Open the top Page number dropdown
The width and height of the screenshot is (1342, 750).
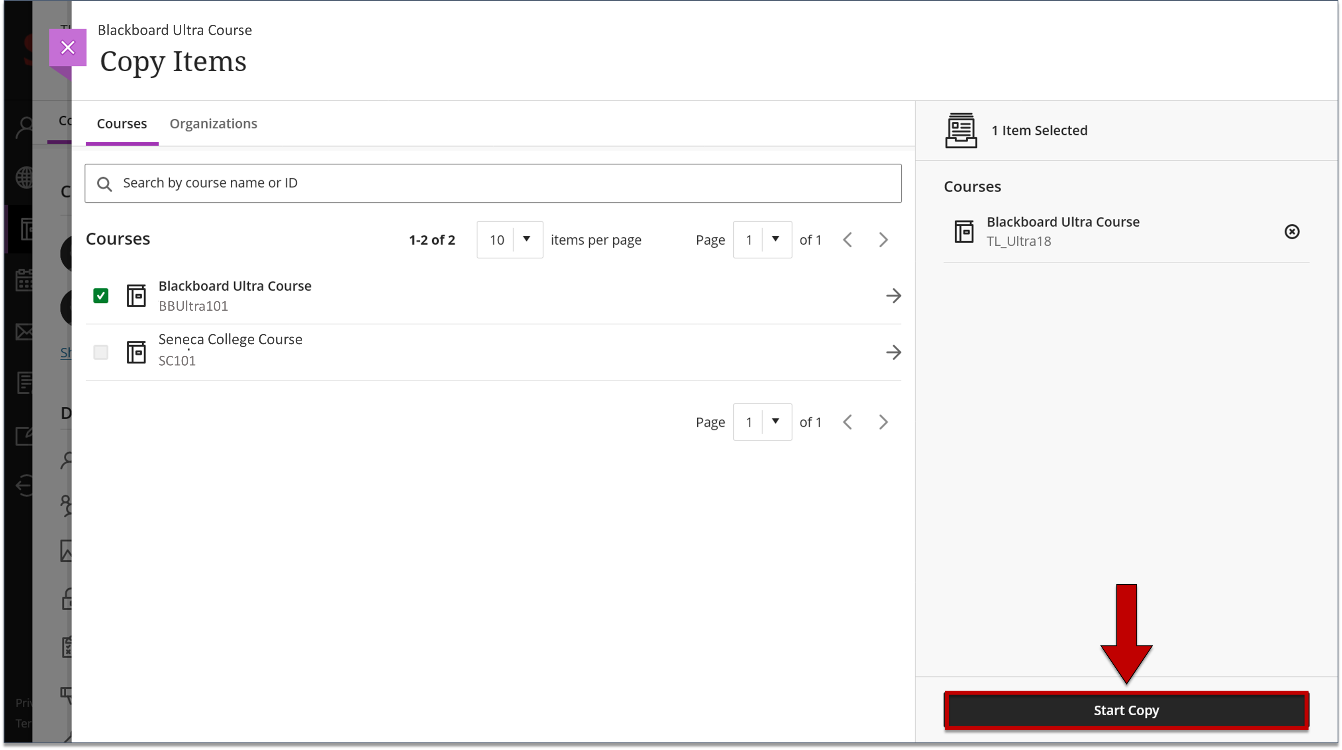click(762, 240)
